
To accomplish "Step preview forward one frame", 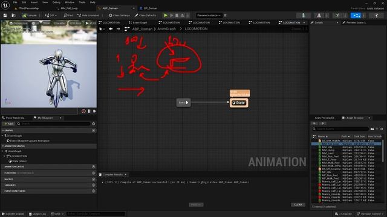I will 94,111.
